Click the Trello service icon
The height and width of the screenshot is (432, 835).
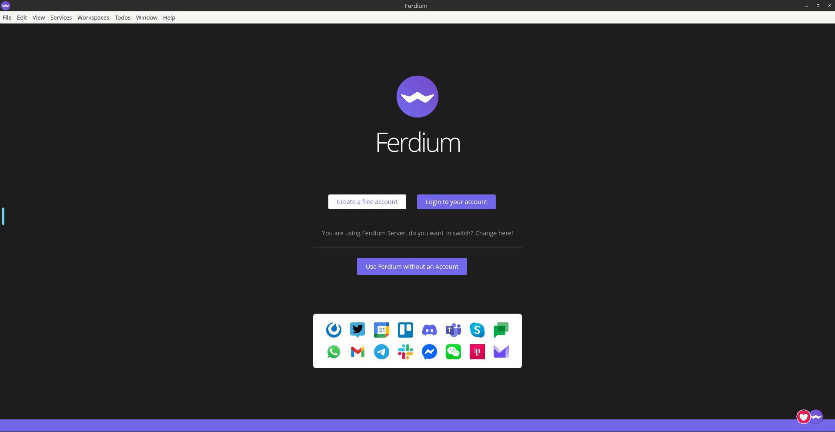click(405, 330)
